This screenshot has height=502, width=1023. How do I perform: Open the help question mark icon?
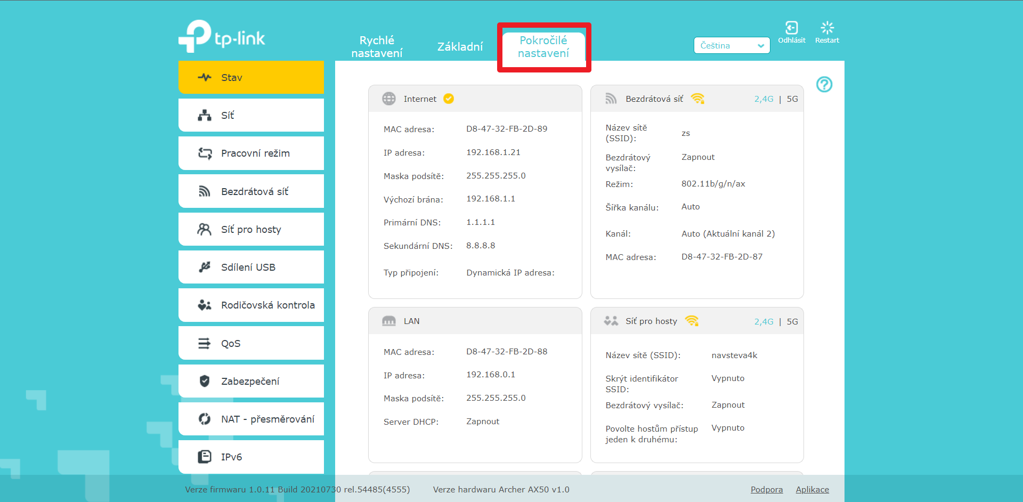click(824, 84)
